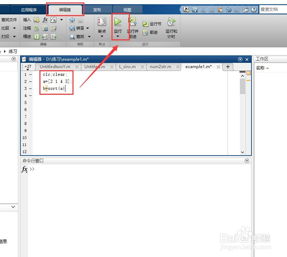Image resolution: width=287 pixels, height=257 pixels.
Task: Click the Run and Time (运行和计时) icon
Action: (171, 21)
